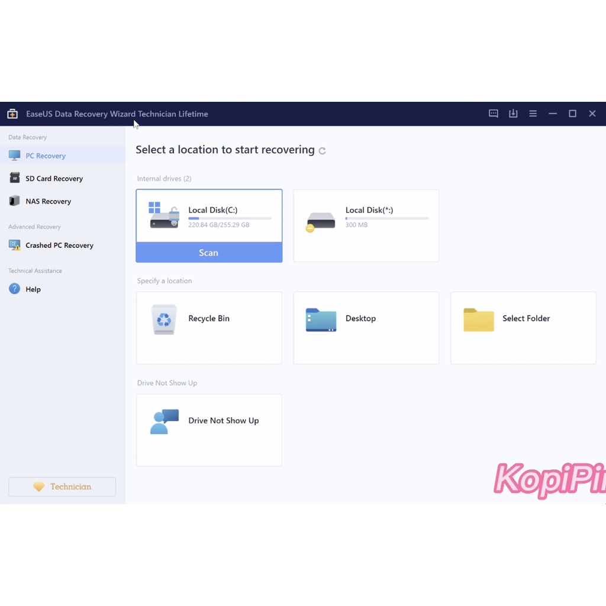Open the hamburger menu in title bar
This screenshot has height=606, width=606.
[533, 113]
